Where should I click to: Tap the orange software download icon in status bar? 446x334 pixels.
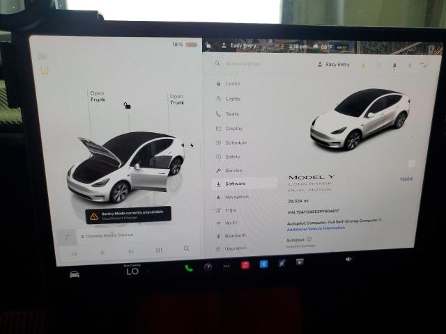(x=282, y=47)
